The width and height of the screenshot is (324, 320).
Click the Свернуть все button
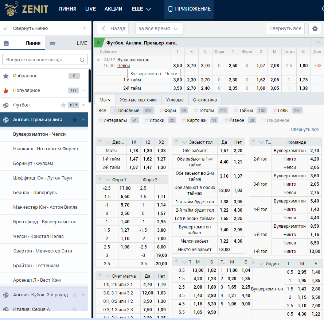click(285, 28)
